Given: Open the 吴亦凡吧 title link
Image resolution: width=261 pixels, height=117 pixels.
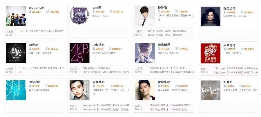Looking at the screenshot, I should [x=229, y=45].
